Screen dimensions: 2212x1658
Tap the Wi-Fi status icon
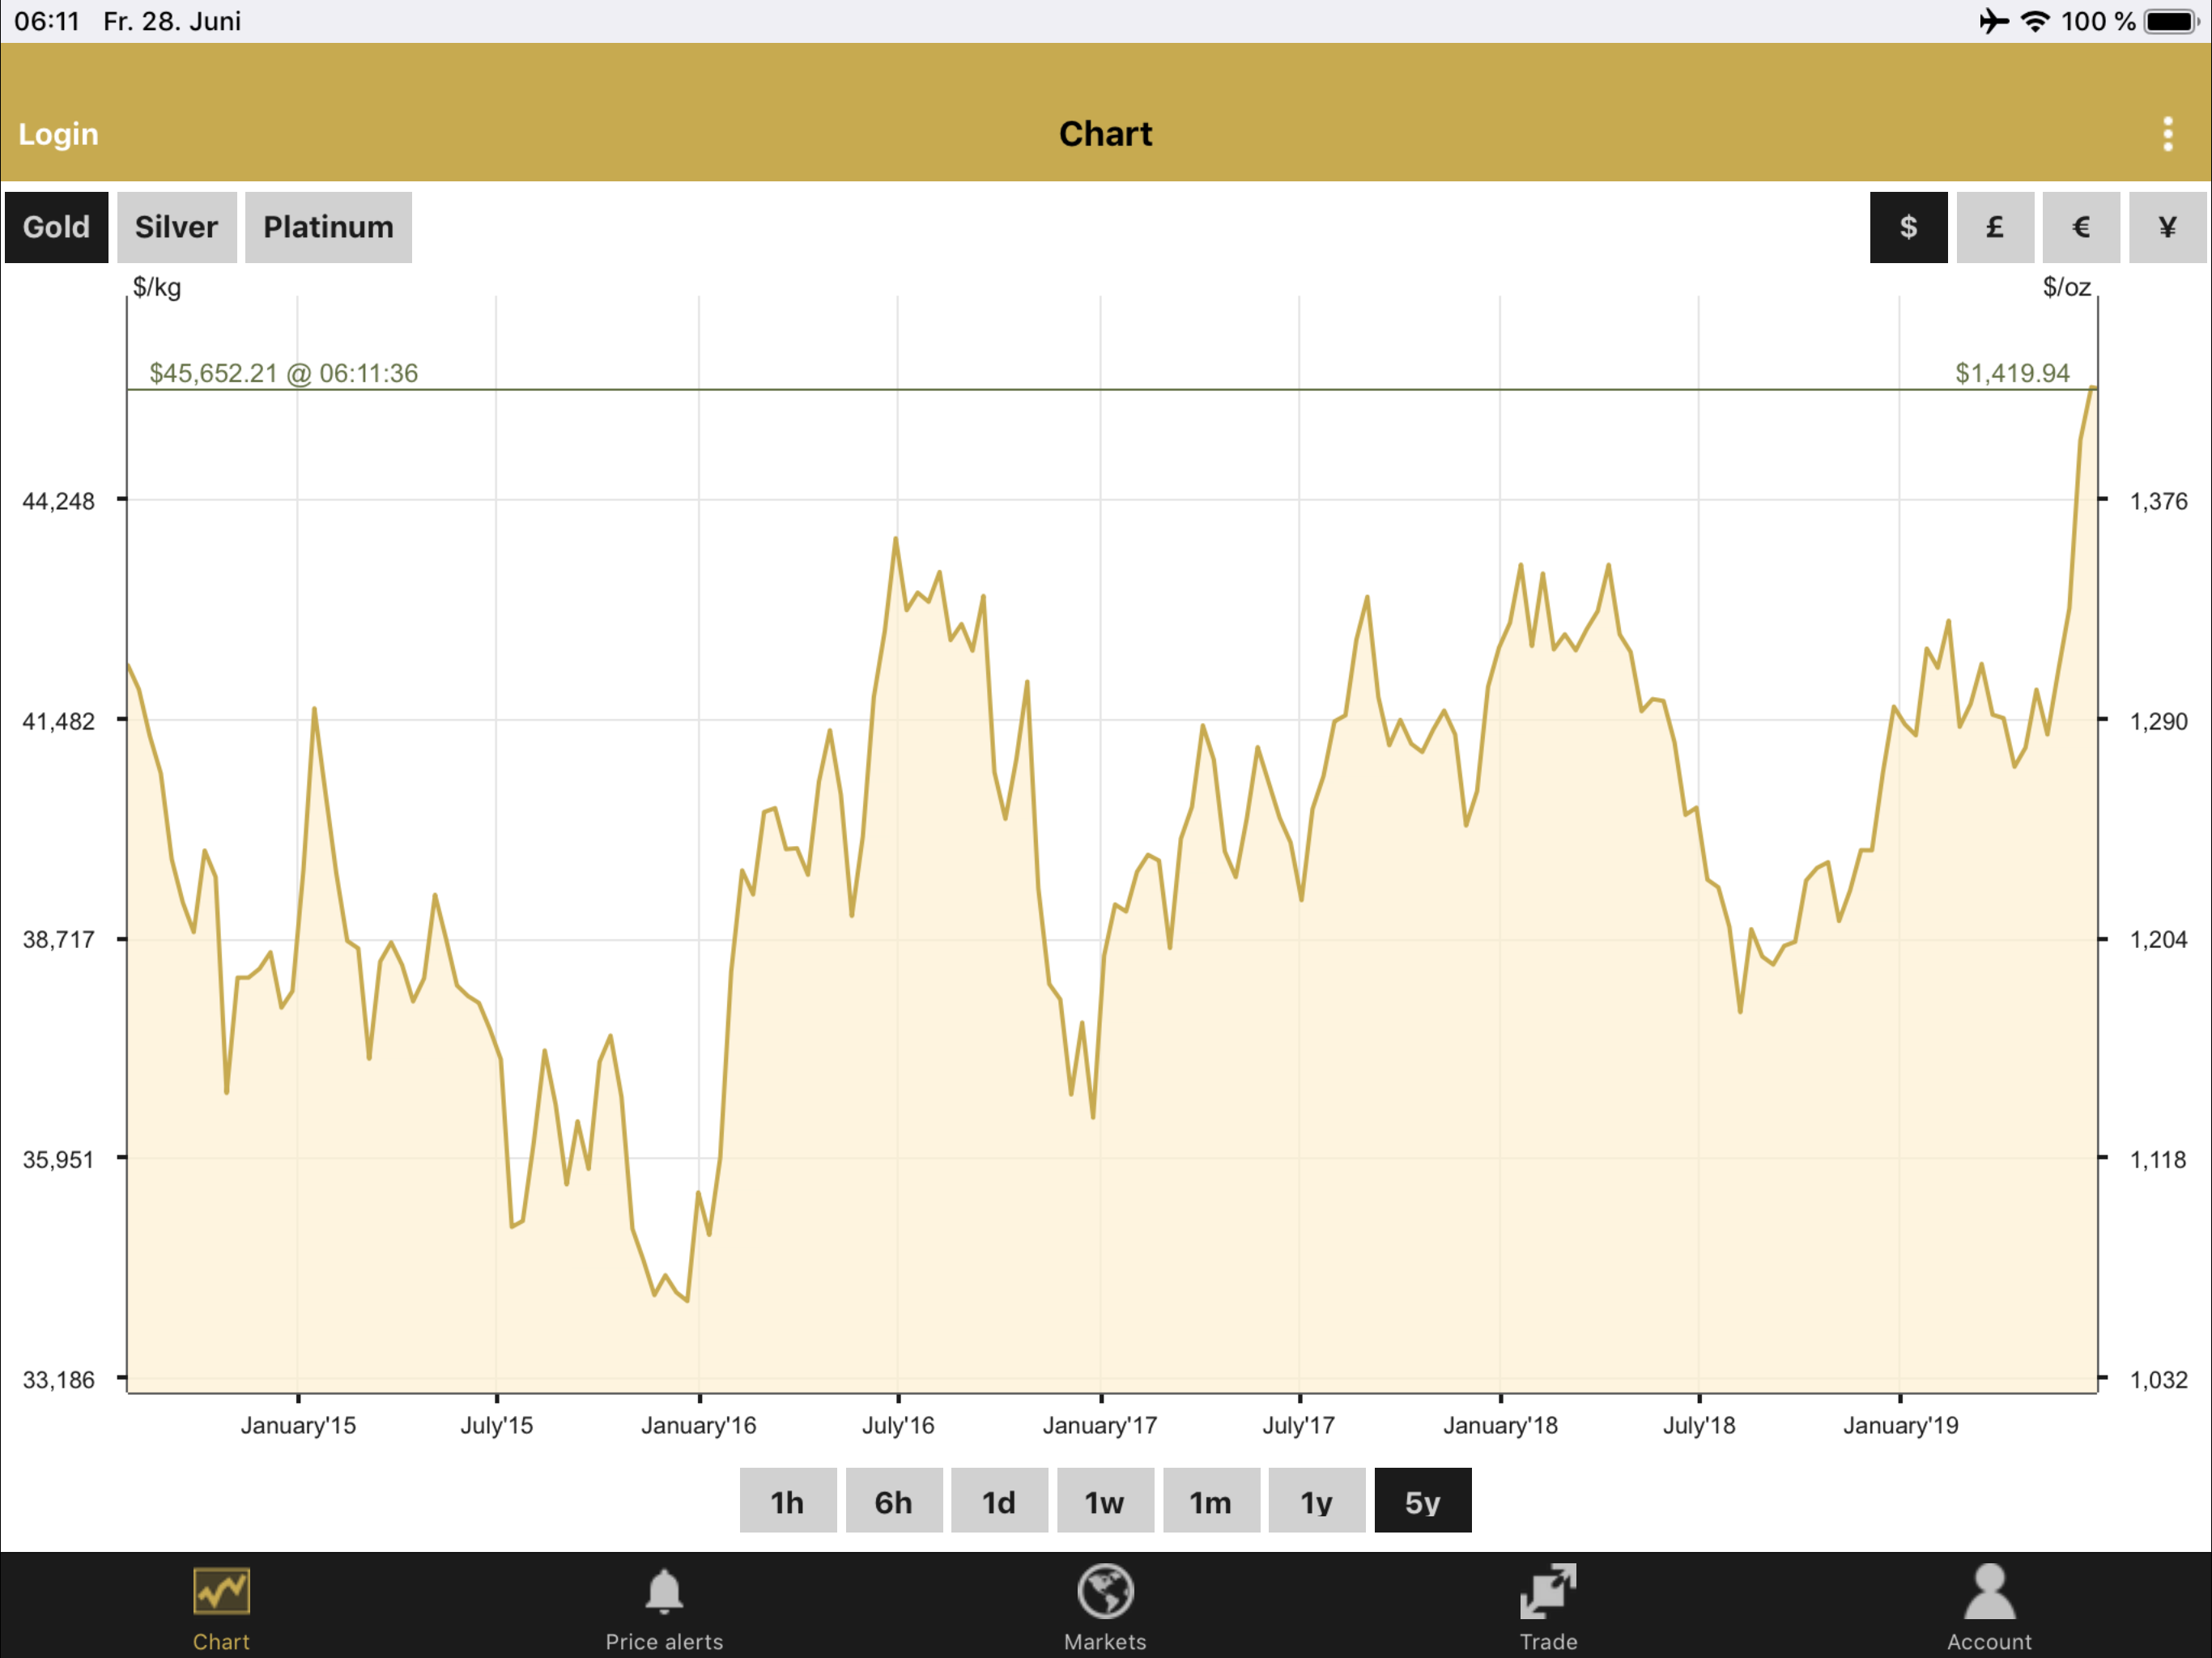click(2034, 21)
